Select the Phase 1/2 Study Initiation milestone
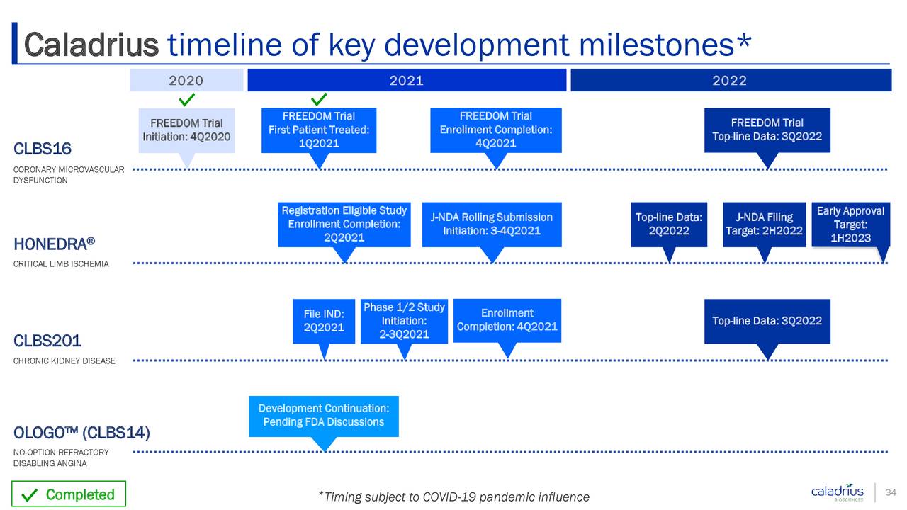907x510 pixels. point(404,321)
